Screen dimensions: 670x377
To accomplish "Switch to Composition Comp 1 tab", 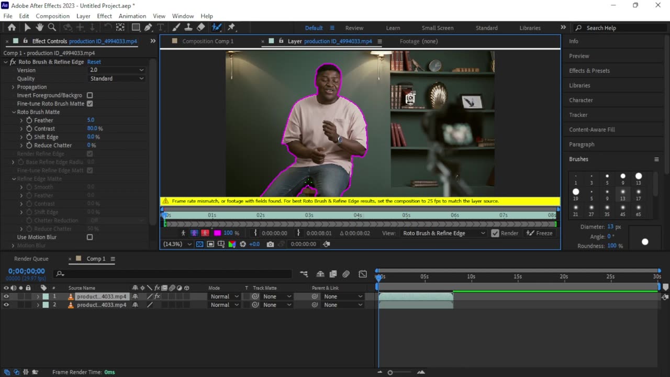I will [208, 41].
